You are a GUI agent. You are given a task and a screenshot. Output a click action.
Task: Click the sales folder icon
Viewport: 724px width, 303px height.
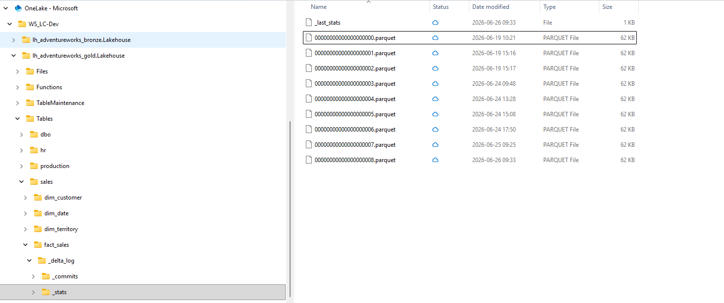point(34,182)
